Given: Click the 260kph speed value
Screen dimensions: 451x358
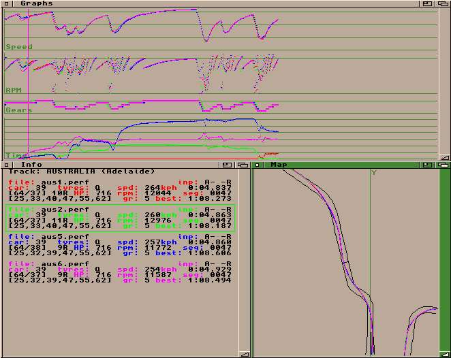Looking at the screenshot, I should click(161, 215).
